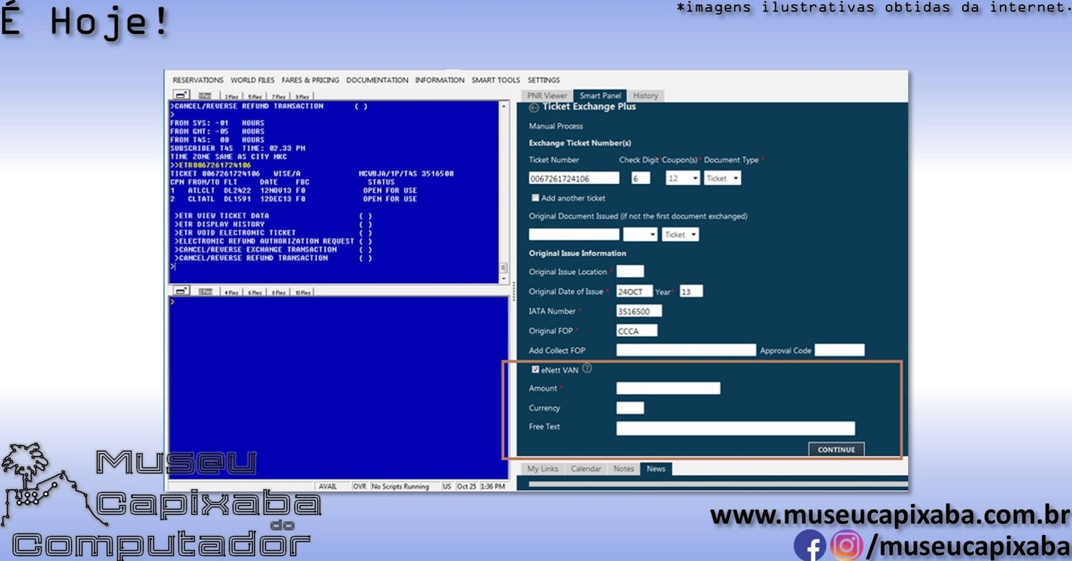
Task: Uncheck the eNett VAN checkbox
Action: pyautogui.click(x=535, y=370)
